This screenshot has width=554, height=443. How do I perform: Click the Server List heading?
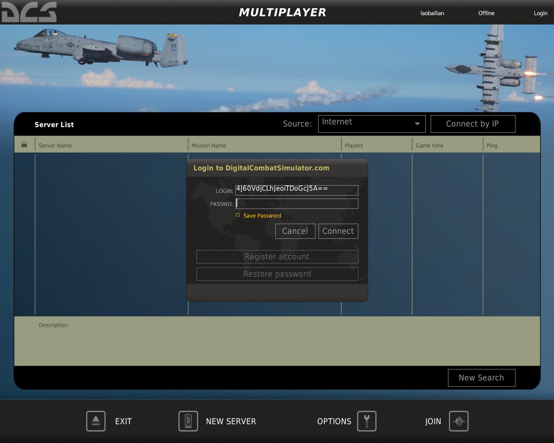tap(54, 125)
